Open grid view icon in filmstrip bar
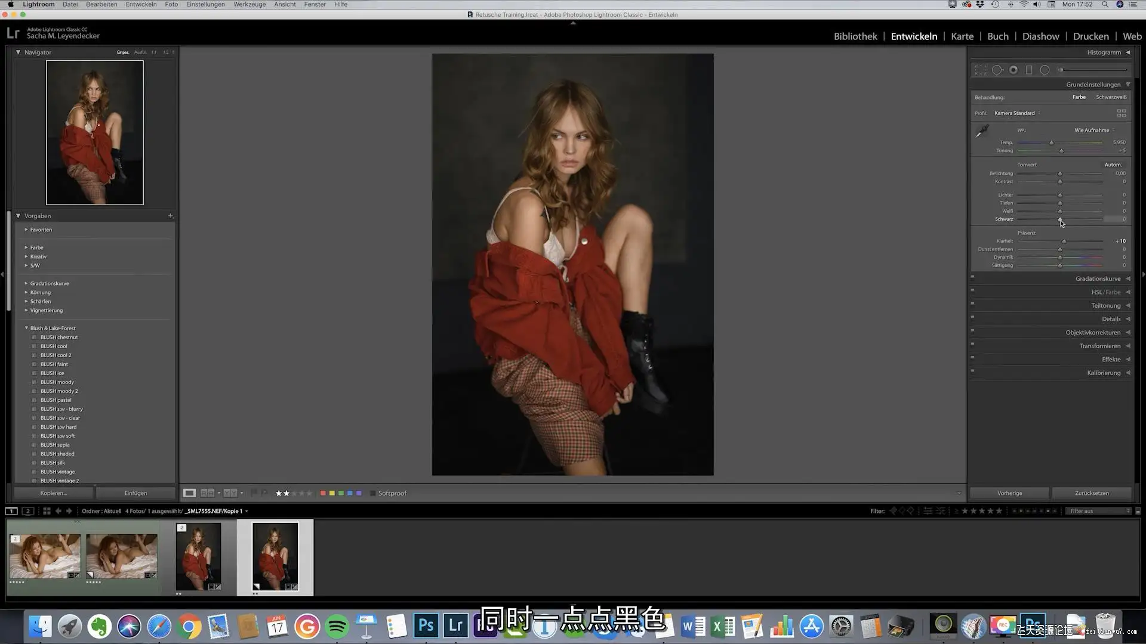This screenshot has width=1146, height=644. coord(47,511)
